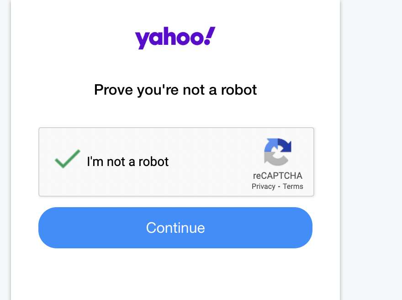The width and height of the screenshot is (402, 300).
Task: Click the dash between Privacy and Terms
Action: [279, 186]
